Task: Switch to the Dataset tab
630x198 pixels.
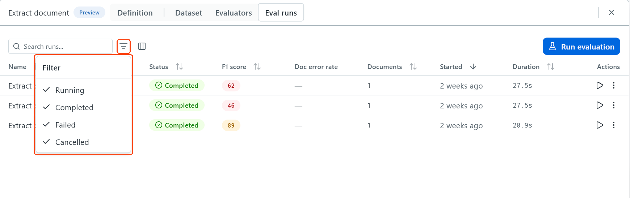Action: tap(189, 13)
